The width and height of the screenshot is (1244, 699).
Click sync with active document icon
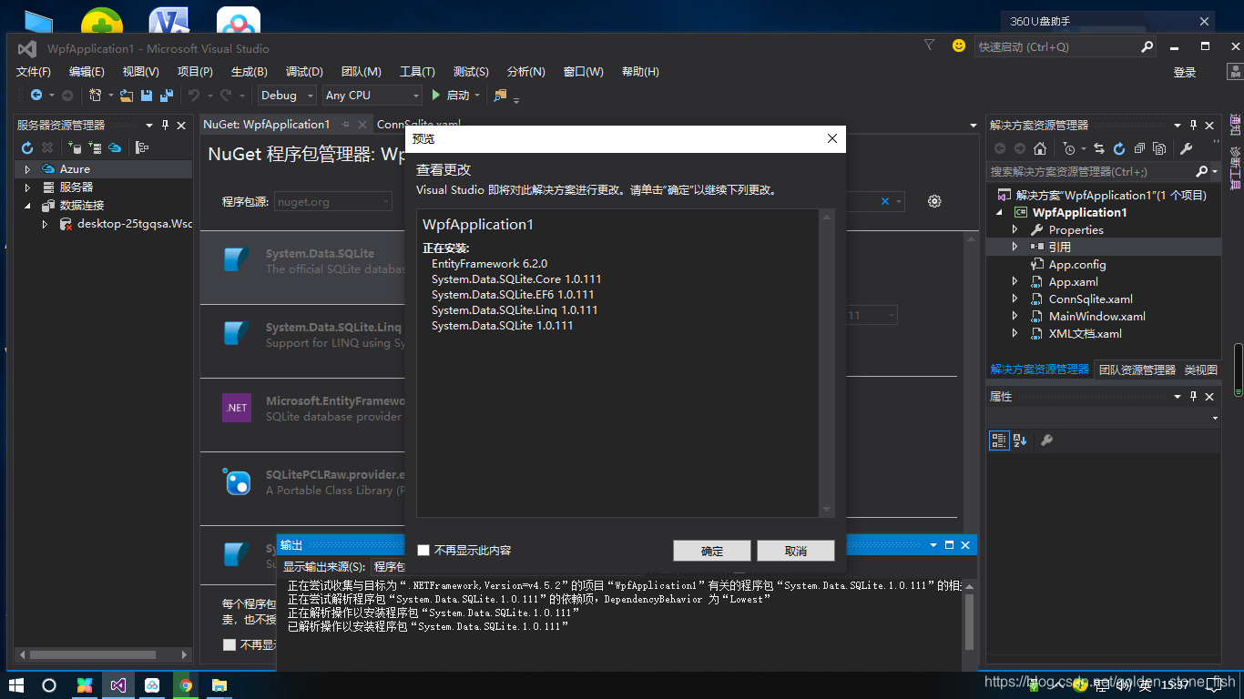1098,148
